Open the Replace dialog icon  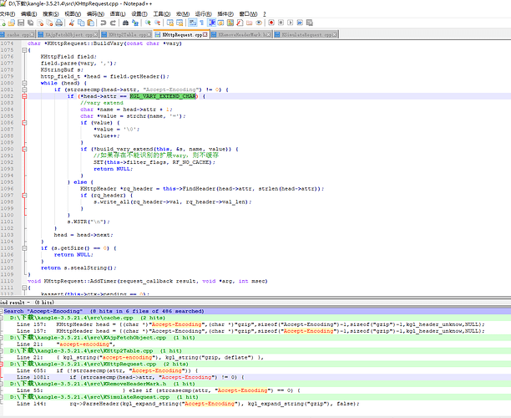coord(135,23)
